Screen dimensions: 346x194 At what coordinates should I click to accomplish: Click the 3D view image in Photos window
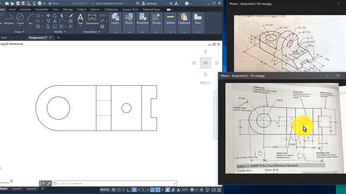tap(290, 43)
